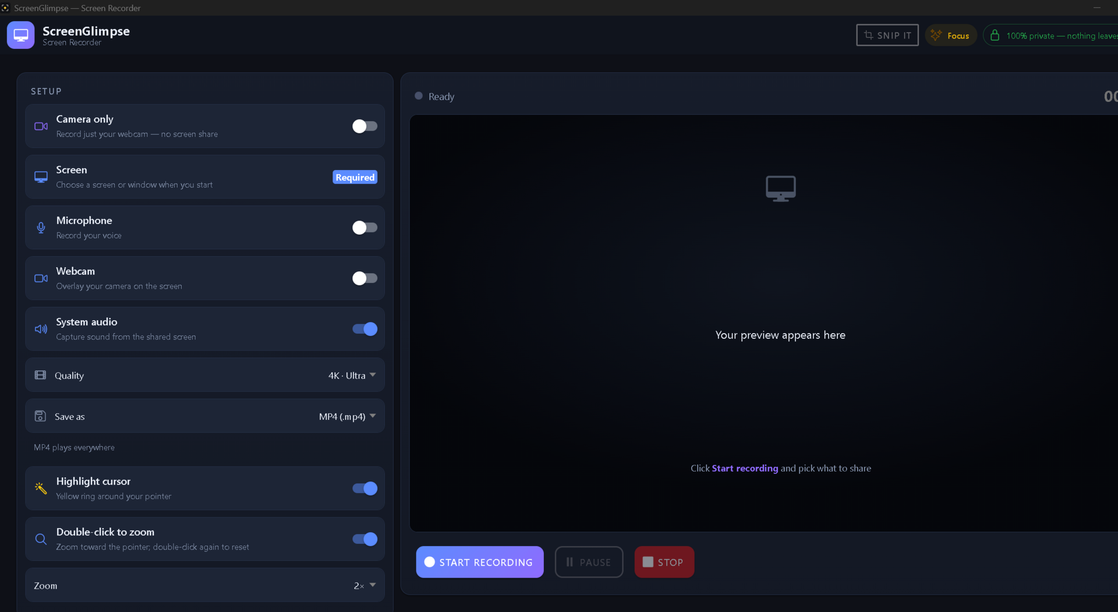Click the "Overlay your camera on the screen" text
Viewport: 1118px width, 612px height.
pyautogui.click(x=119, y=286)
